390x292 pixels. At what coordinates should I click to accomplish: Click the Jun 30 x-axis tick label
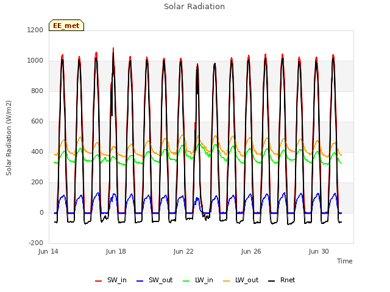(x=319, y=251)
